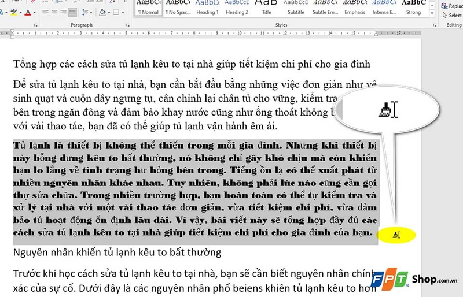This screenshot has width=463, height=297.
Task: Click the title line 'Tổng hợp các cách sửa'
Action: (192, 64)
